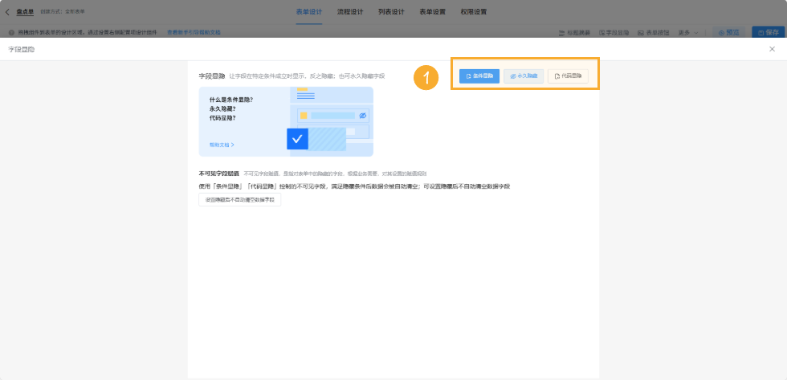
Task: Click the 什么是条件显隐? text
Action: point(231,100)
